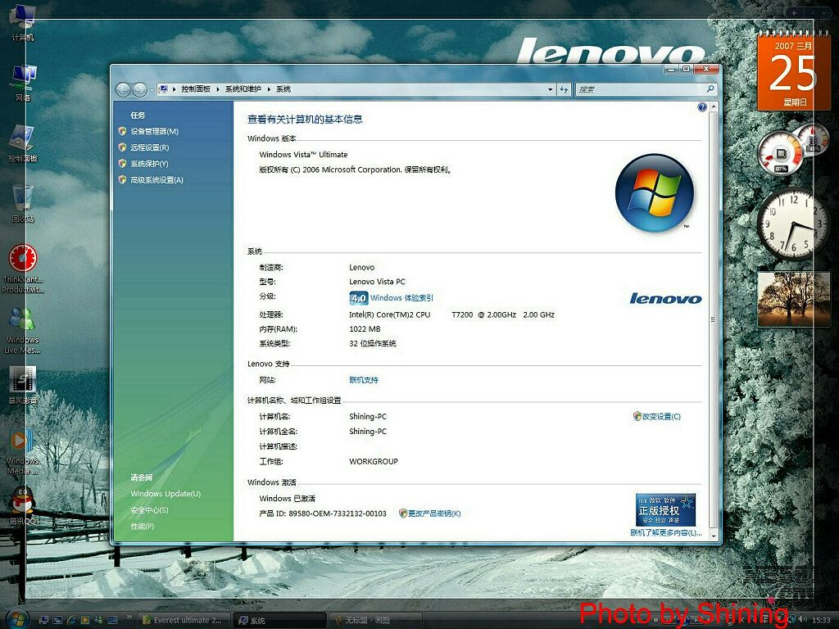This screenshot has width=839, height=629.
Task: Launch ThinkVantage Productivity desktop icon
Action: (x=22, y=269)
